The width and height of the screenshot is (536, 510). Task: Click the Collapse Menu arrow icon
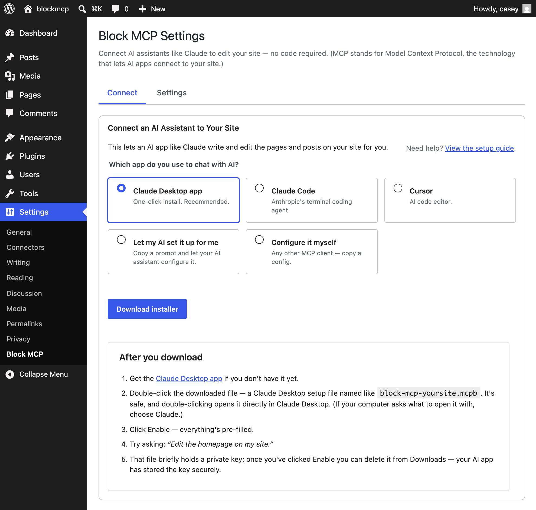[10, 374]
